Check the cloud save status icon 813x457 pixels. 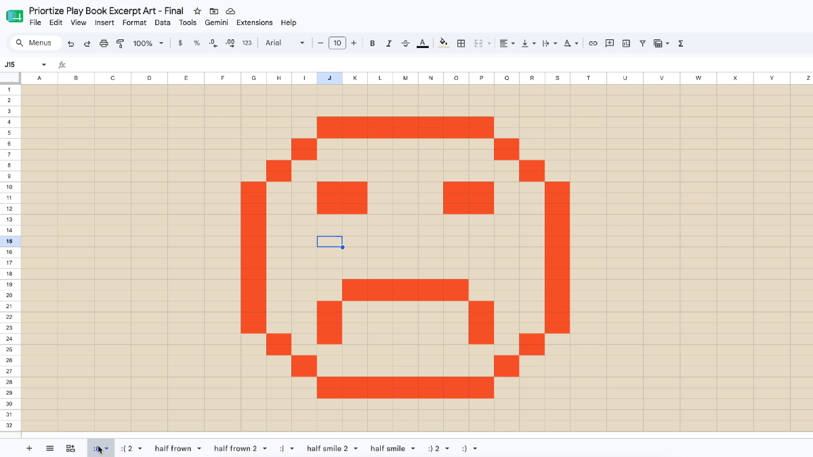point(230,11)
